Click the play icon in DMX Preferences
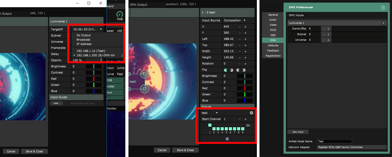Screen dimensions: 392x157 coord(383,8)
